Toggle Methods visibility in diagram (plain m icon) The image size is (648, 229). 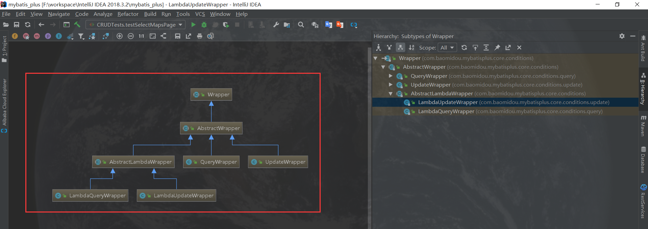coord(37,36)
